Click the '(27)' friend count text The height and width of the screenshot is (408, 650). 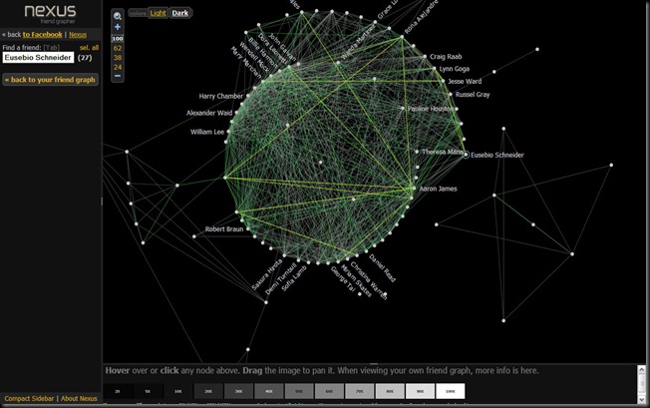point(85,58)
